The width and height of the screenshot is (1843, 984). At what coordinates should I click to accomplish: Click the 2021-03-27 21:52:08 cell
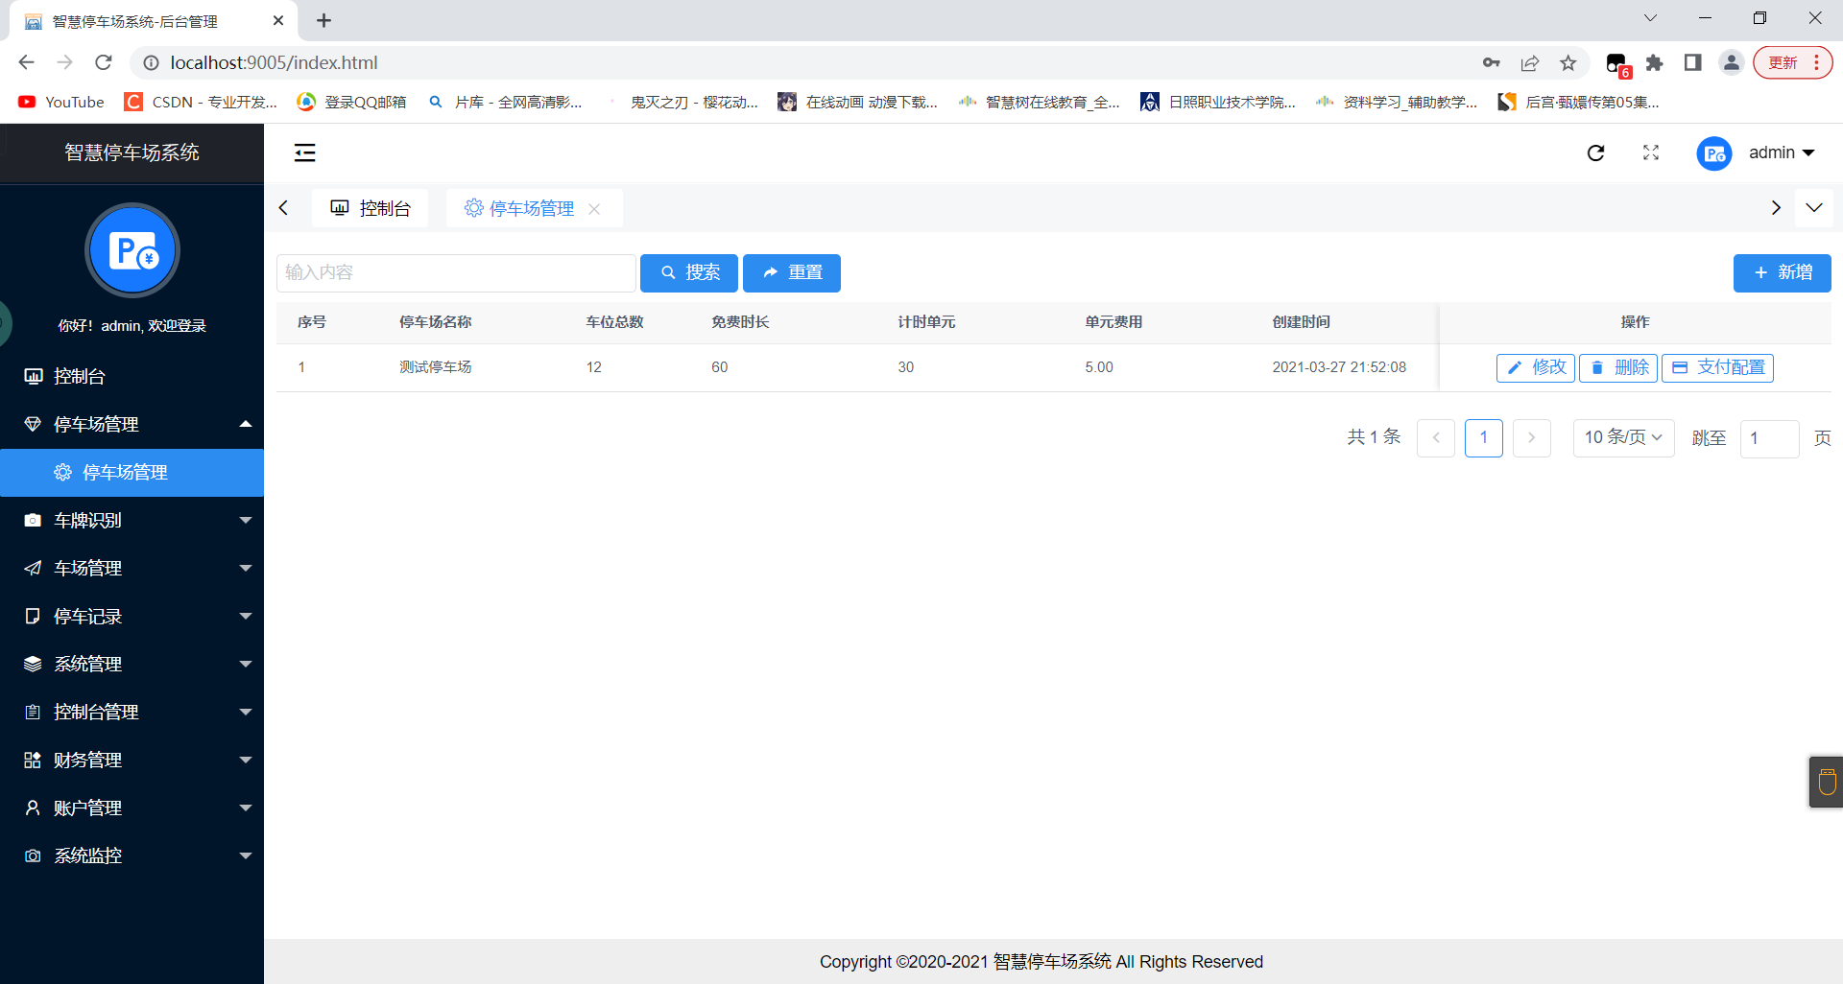[x=1339, y=367]
